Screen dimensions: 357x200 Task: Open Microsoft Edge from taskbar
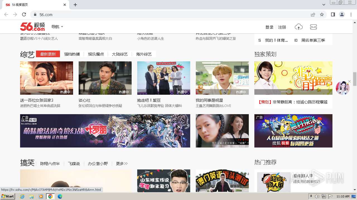coord(60,196)
